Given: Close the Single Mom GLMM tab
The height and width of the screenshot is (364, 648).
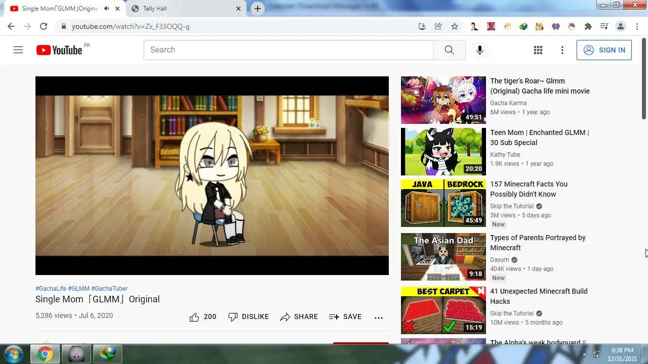Looking at the screenshot, I should (118, 9).
